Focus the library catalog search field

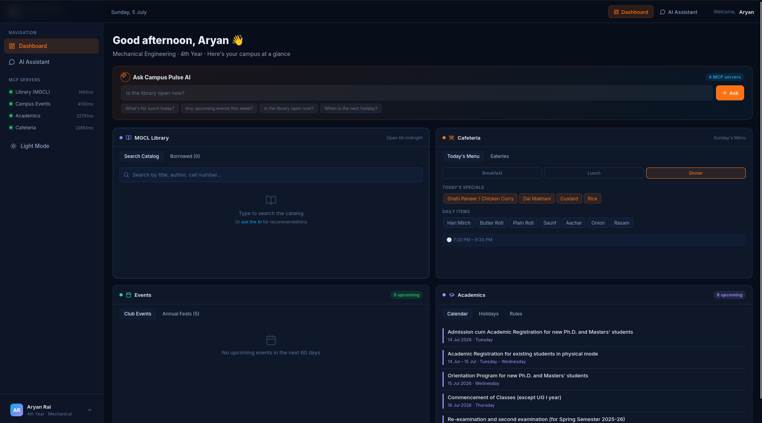(x=271, y=175)
